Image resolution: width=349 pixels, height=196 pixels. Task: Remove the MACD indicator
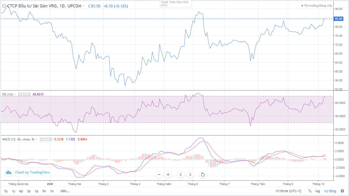[x=50, y=139]
